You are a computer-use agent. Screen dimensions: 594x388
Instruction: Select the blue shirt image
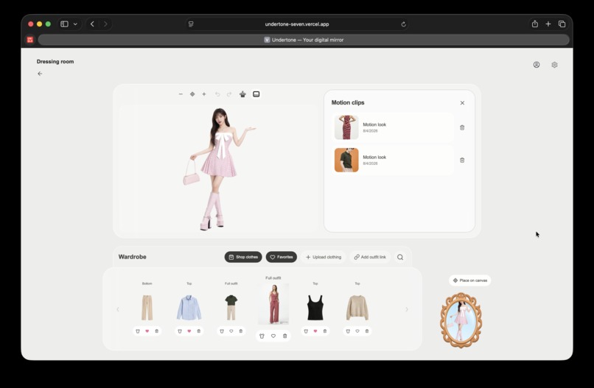tap(189, 308)
